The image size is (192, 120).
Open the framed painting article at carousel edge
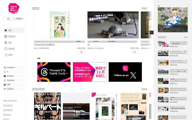tap(146, 25)
